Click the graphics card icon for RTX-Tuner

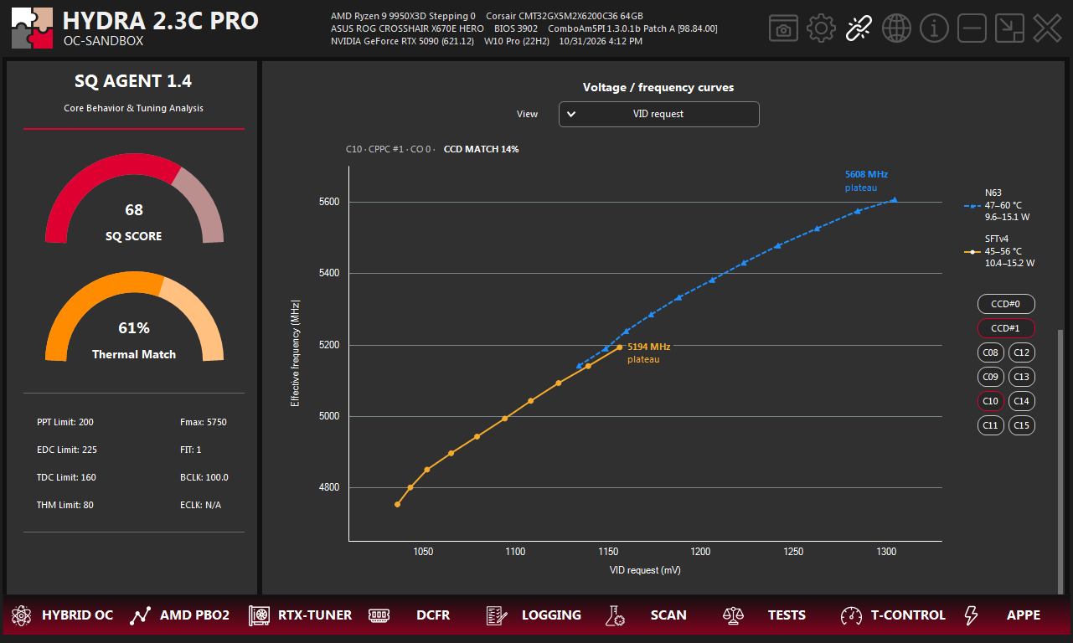point(259,615)
